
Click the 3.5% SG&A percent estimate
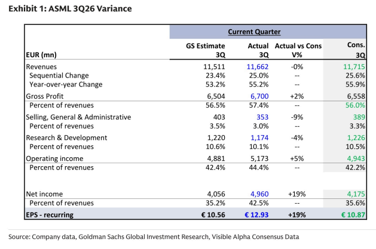[217, 126]
